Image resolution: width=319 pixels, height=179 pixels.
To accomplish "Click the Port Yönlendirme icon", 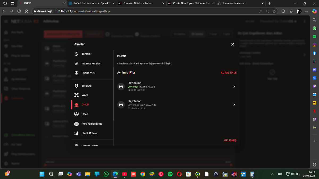I will (x=77, y=124).
